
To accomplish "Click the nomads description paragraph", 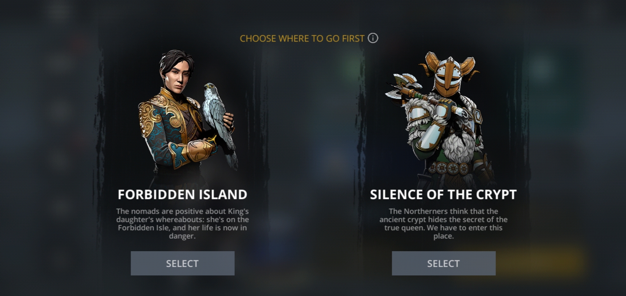I will (182, 224).
